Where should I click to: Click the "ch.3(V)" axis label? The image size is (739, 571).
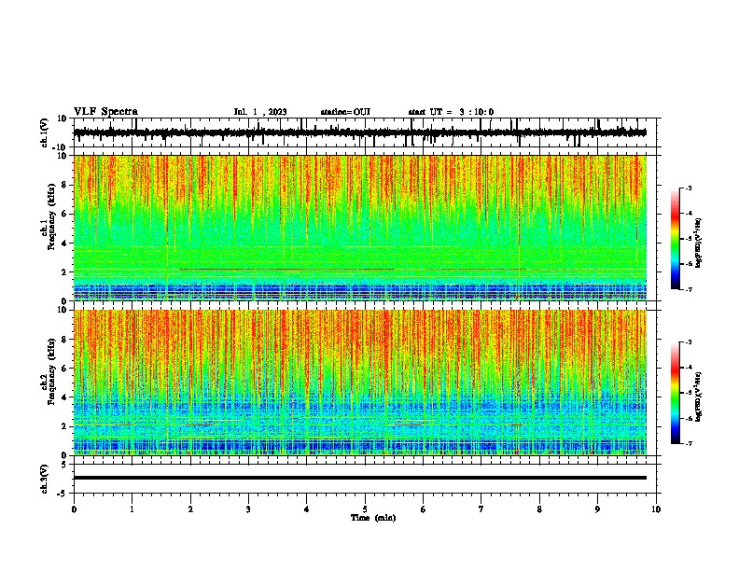pos(45,479)
